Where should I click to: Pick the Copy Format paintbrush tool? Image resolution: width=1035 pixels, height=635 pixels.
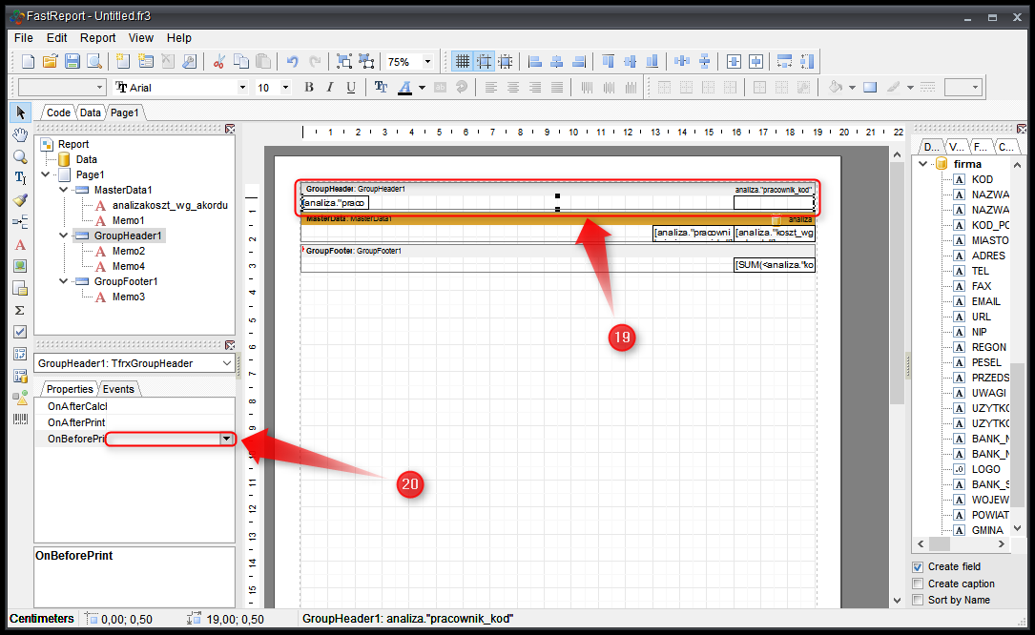pos(20,200)
